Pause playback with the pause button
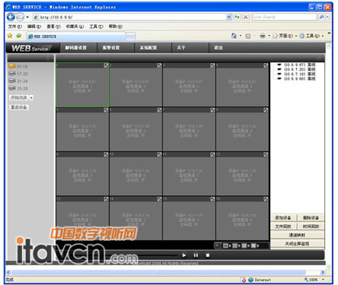The width and height of the screenshot is (338, 285). 196,255
